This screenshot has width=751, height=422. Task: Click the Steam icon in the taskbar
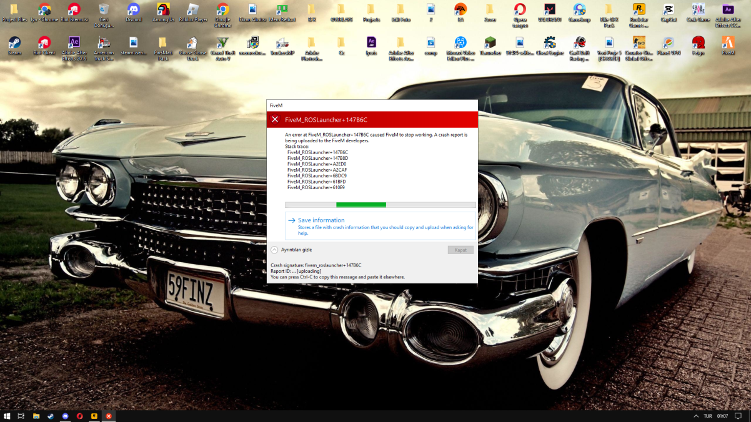(51, 416)
